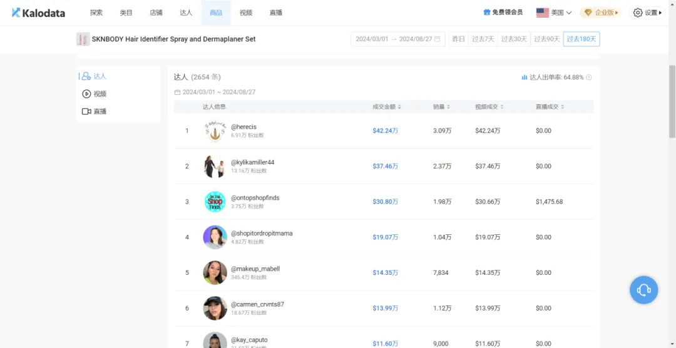Viewport: 676px width, 348px height.
Task: Select the 过去90天 date range
Action: coord(546,39)
